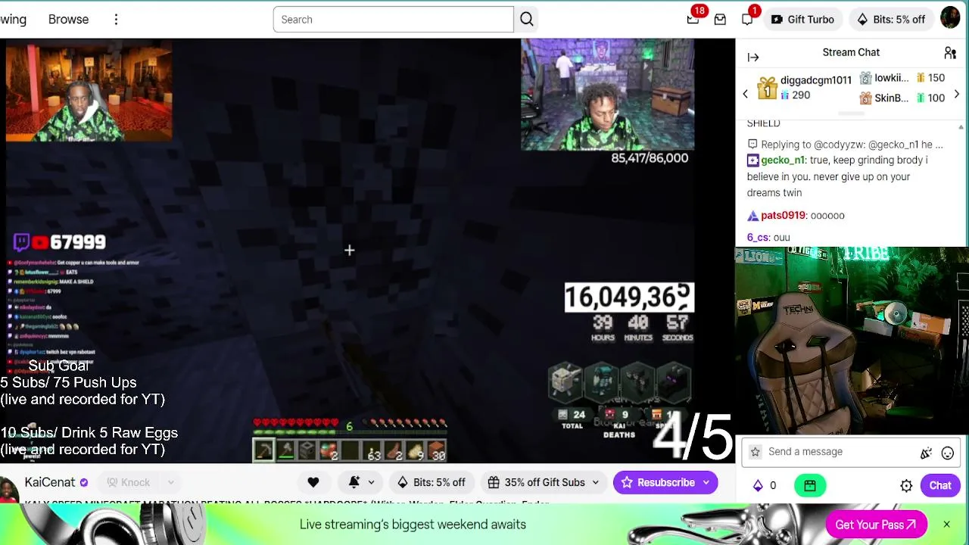Dismiss the weekend pass banner
This screenshot has height=545, width=969.
[946, 525]
